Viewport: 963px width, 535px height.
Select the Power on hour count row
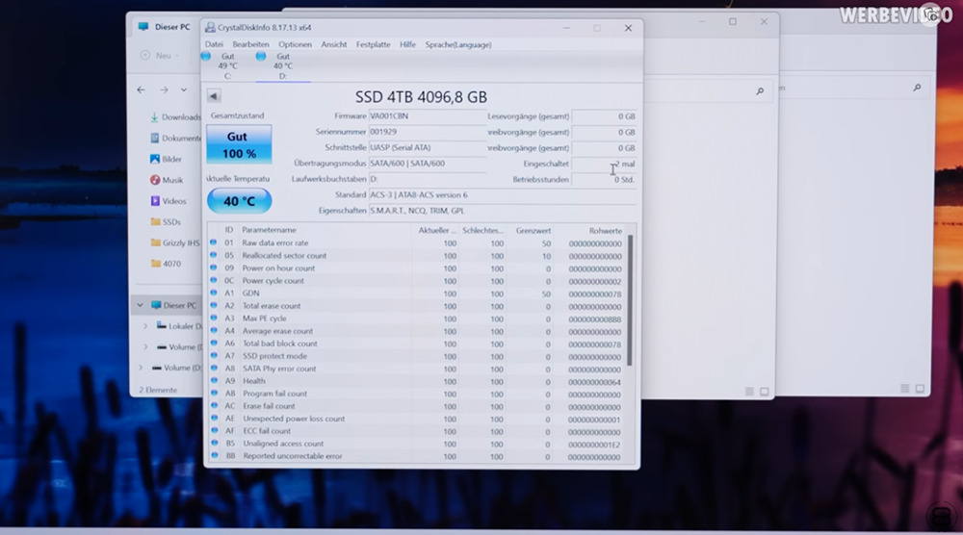pyautogui.click(x=416, y=268)
